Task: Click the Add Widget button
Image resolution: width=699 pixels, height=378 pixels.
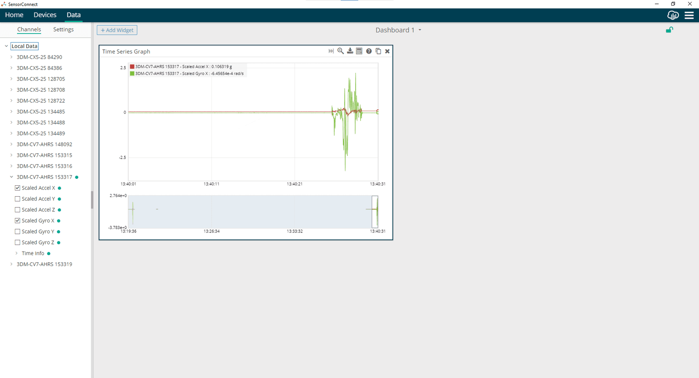Action: [x=117, y=30]
